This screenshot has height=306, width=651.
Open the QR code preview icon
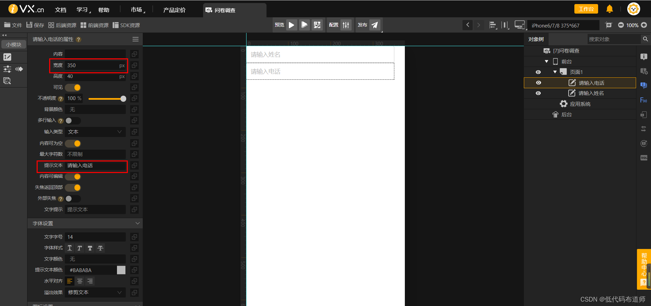(317, 25)
